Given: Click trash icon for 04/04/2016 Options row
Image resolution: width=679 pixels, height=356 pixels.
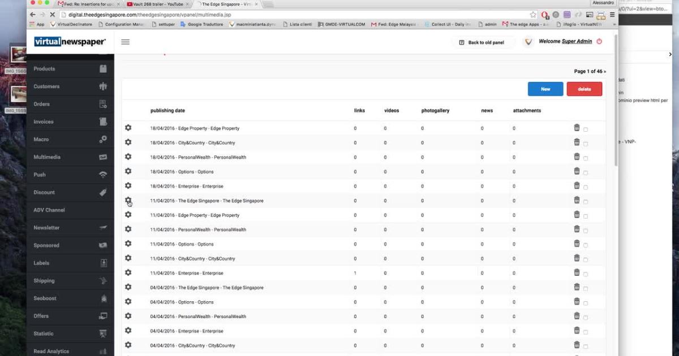Looking at the screenshot, I should click(x=577, y=302).
